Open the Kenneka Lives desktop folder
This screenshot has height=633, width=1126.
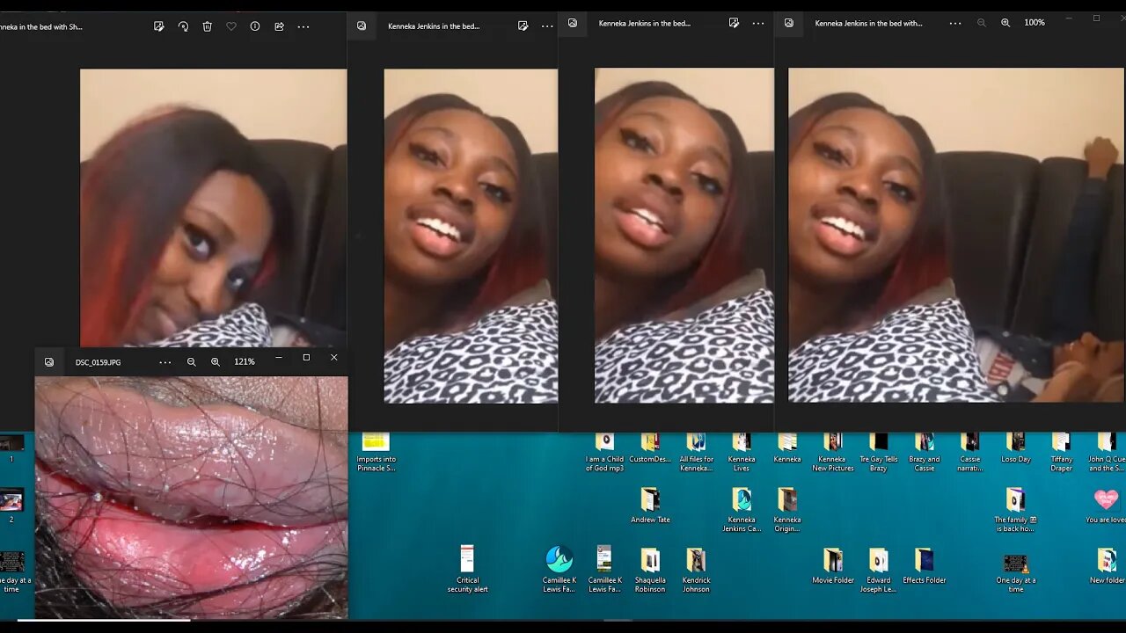[742, 453]
